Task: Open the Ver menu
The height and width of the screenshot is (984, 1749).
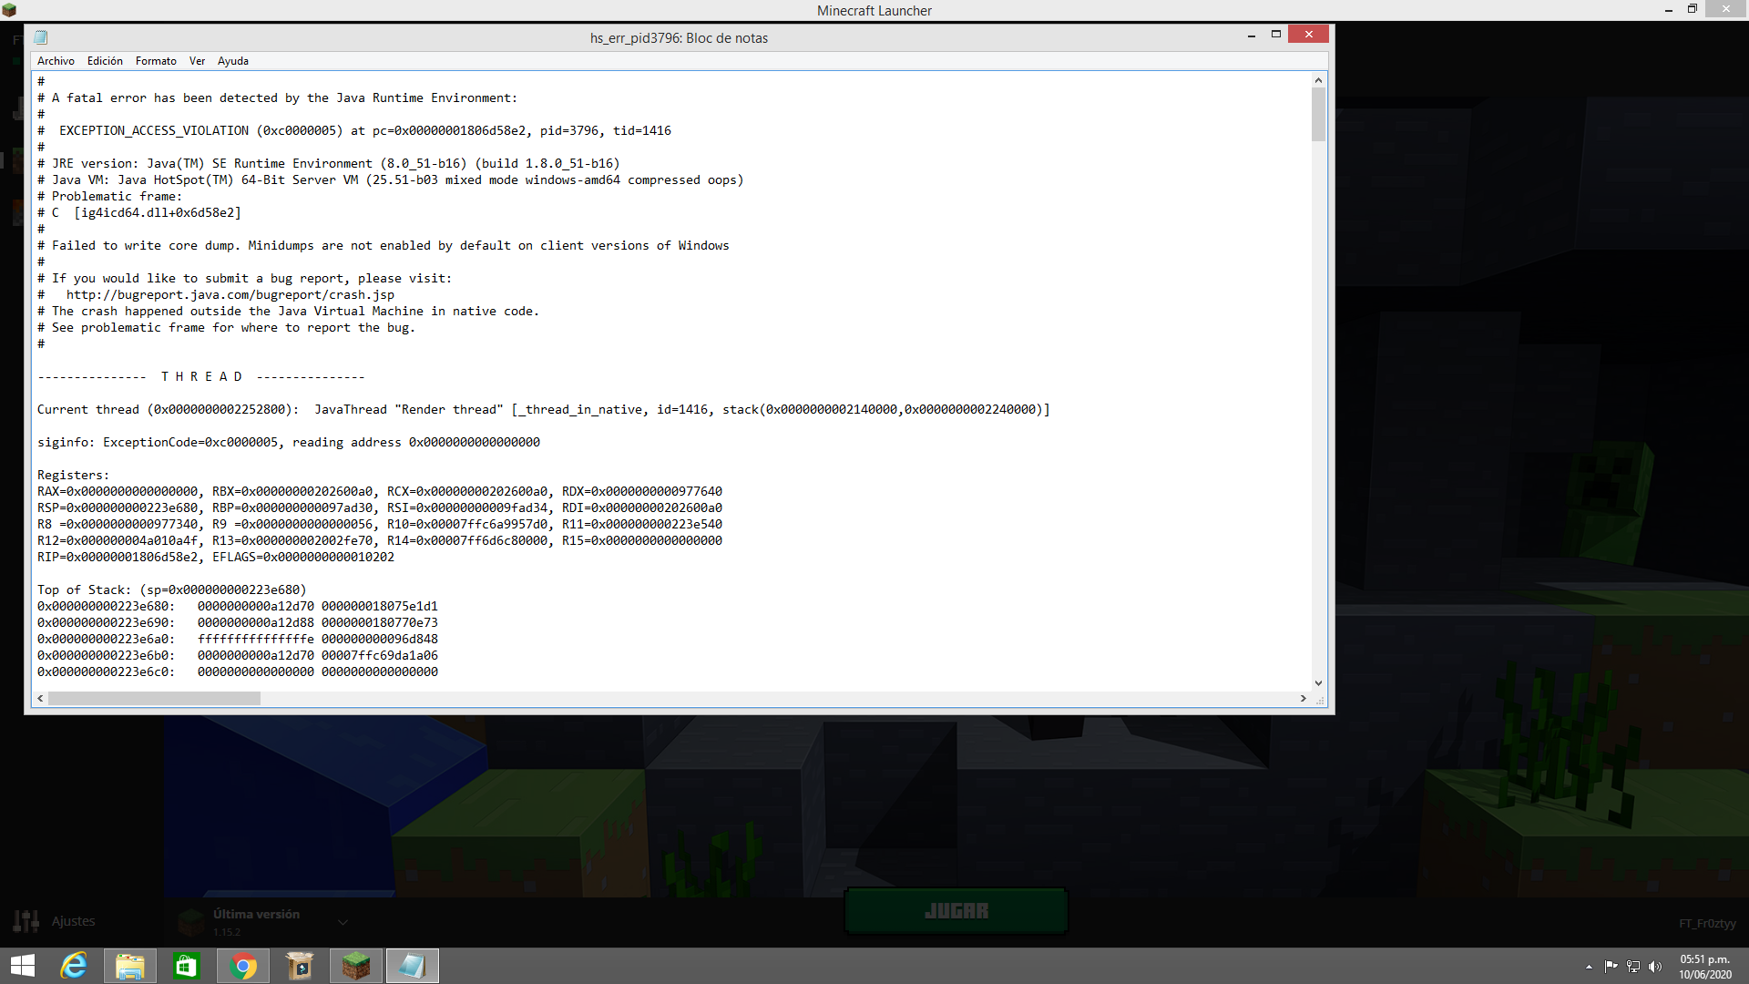Action: 197,61
